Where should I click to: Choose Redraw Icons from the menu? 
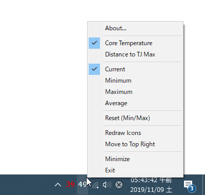(135, 133)
